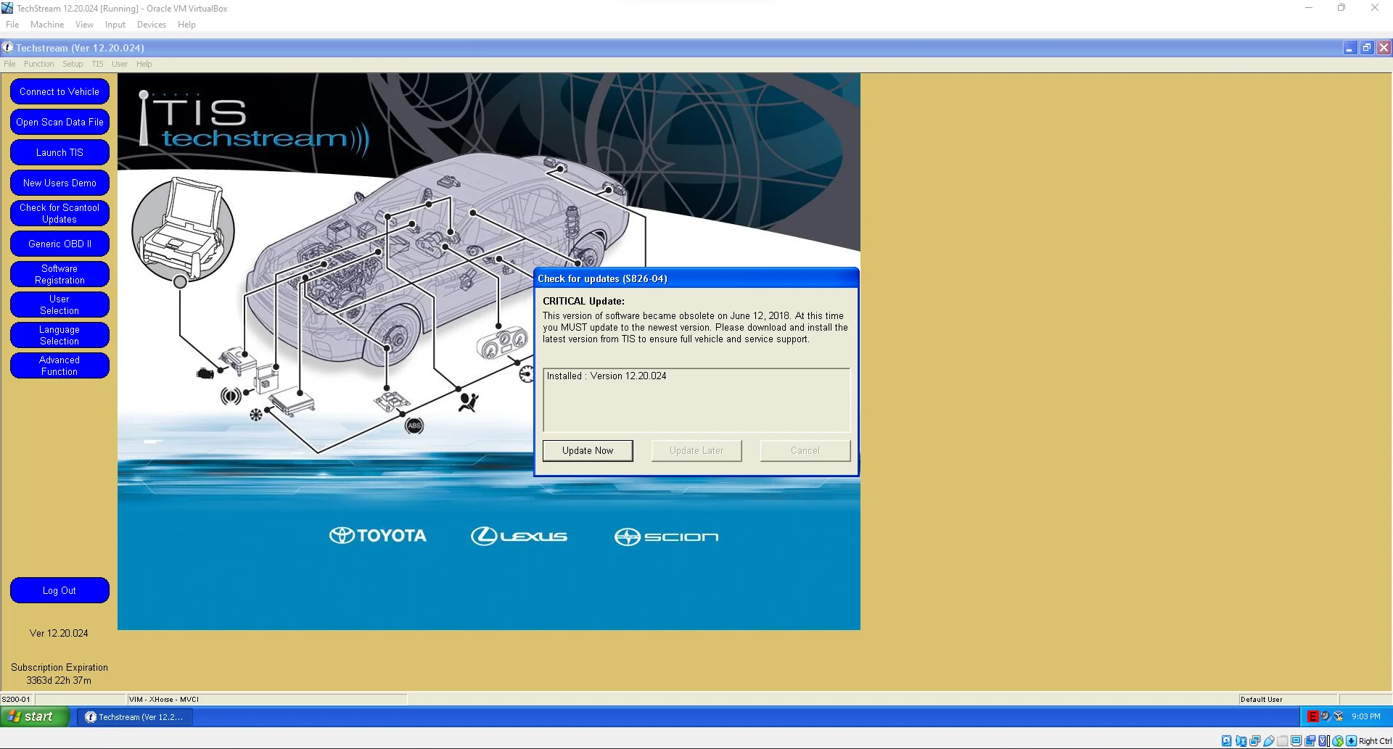
Task: Click the laptop scantool illustration
Action: (183, 229)
